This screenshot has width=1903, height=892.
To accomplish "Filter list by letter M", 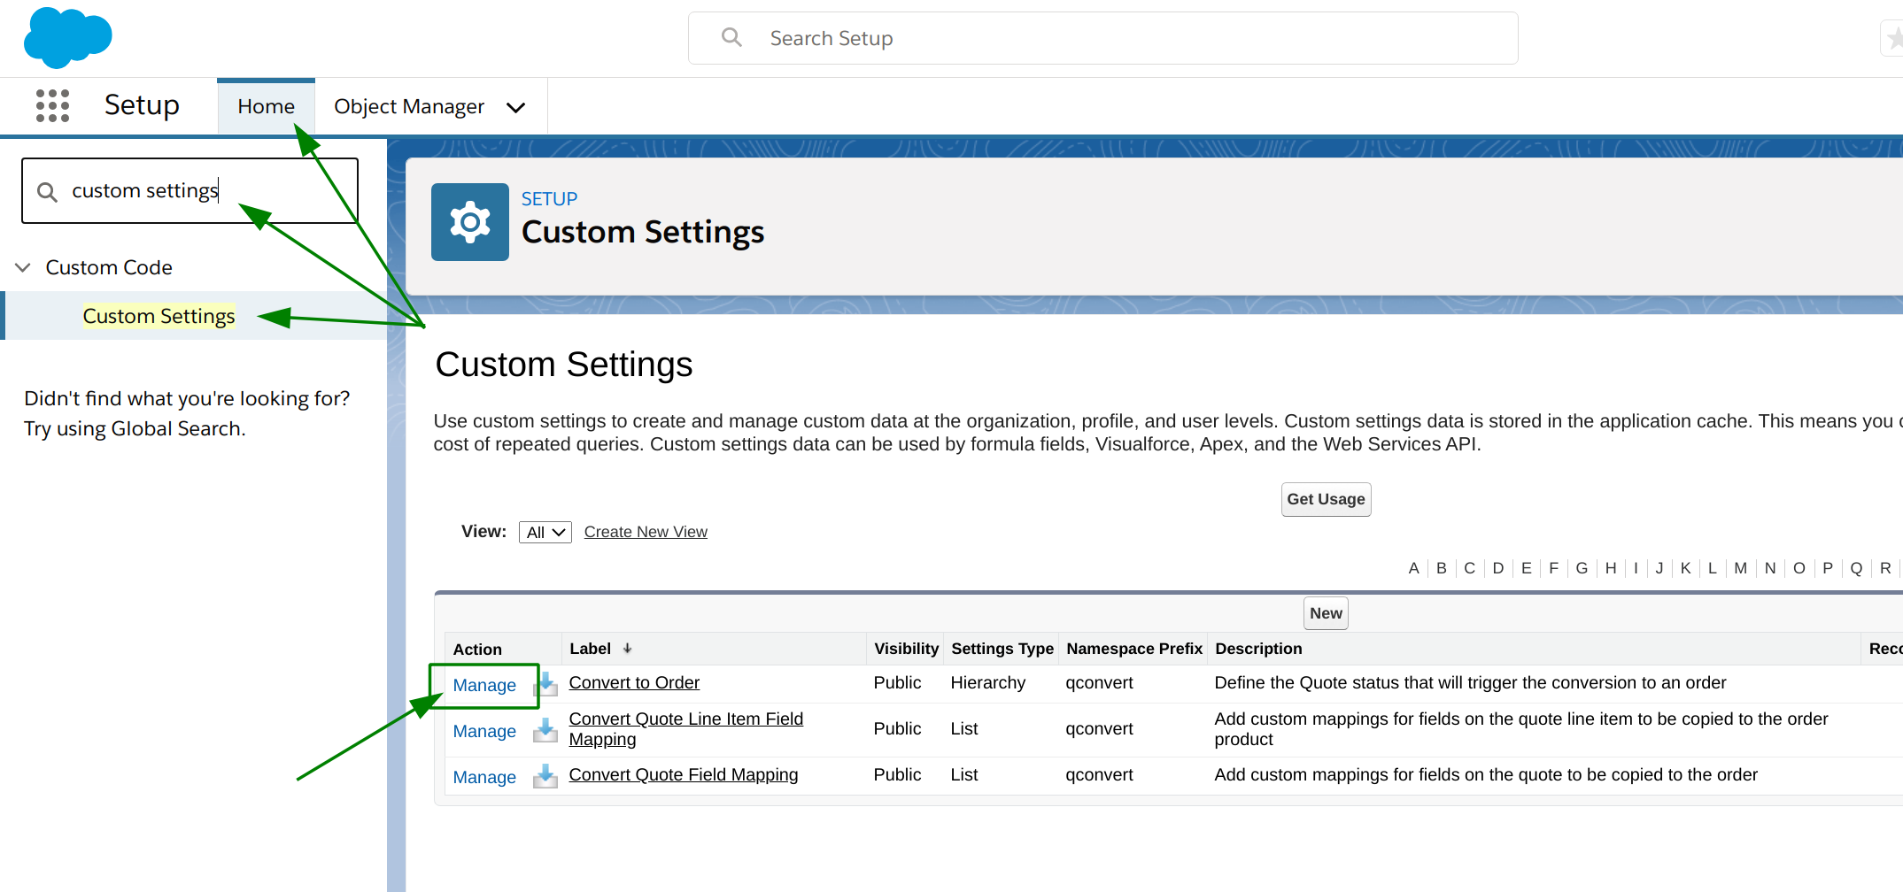I will click(x=1741, y=568).
